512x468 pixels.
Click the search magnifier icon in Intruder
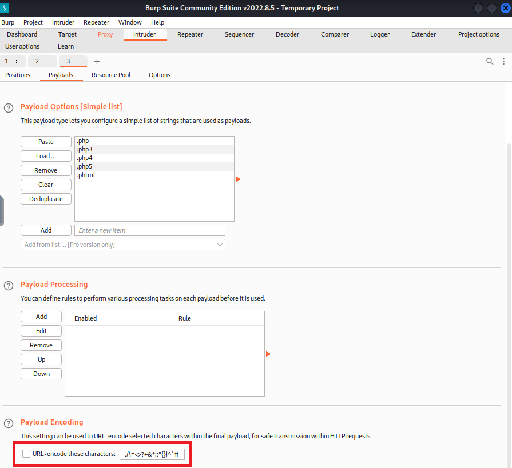point(490,61)
